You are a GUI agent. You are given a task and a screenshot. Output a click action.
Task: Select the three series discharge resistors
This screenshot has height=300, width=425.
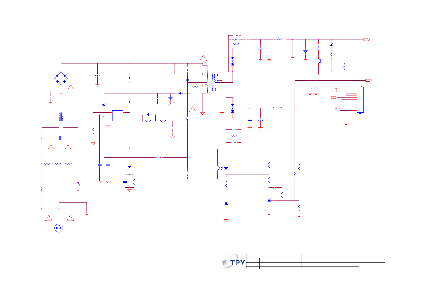[58, 164]
